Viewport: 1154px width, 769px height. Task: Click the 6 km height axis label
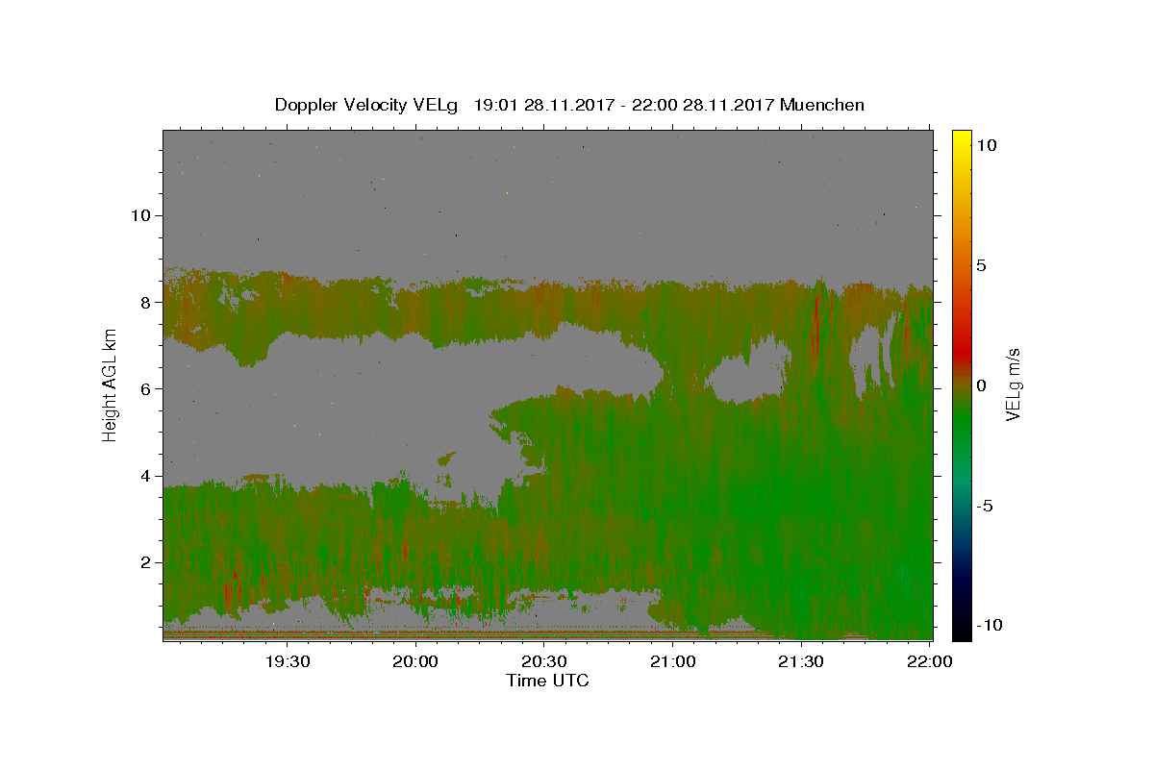[x=144, y=388]
